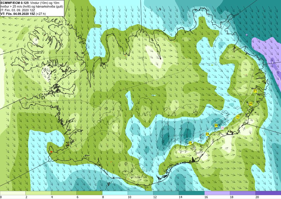The width and height of the screenshot is (281, 199).
Task: Click the darkest purple legend swatch above 20
Action: click(268, 193)
